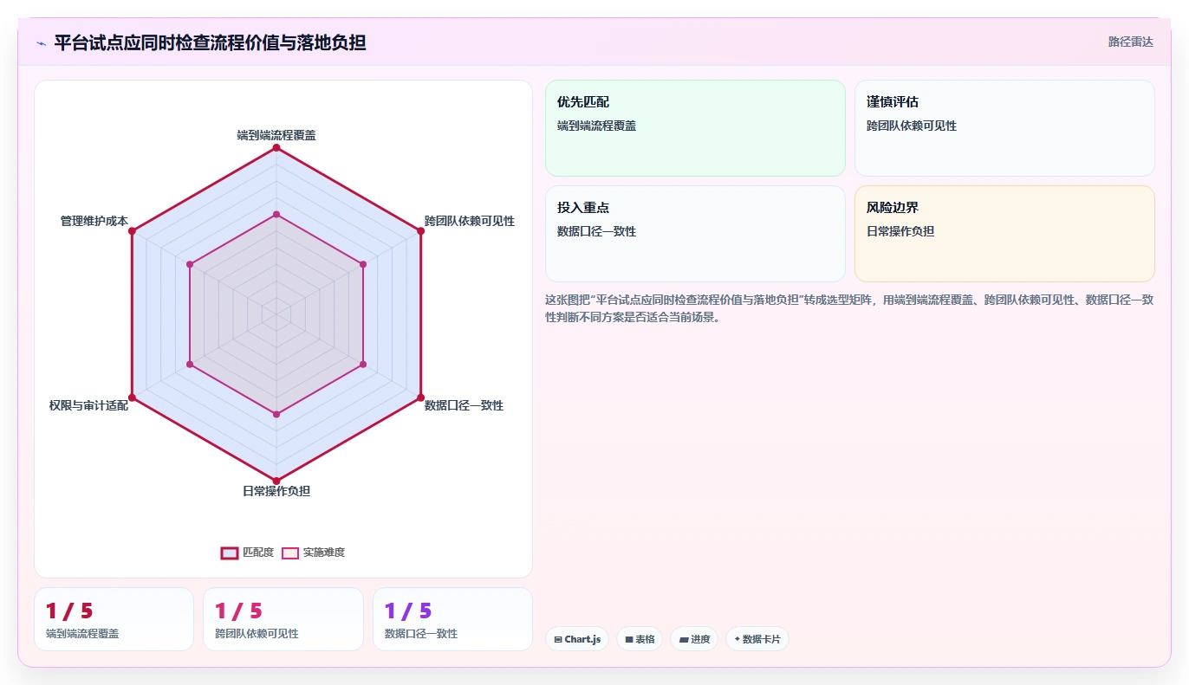
Task: Select the 进度 tag pill
Action: 694,639
